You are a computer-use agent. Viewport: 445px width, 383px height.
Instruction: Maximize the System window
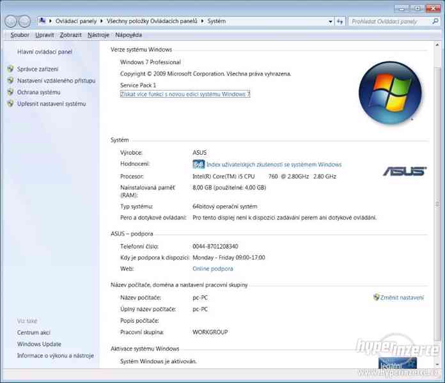tap(417, 9)
